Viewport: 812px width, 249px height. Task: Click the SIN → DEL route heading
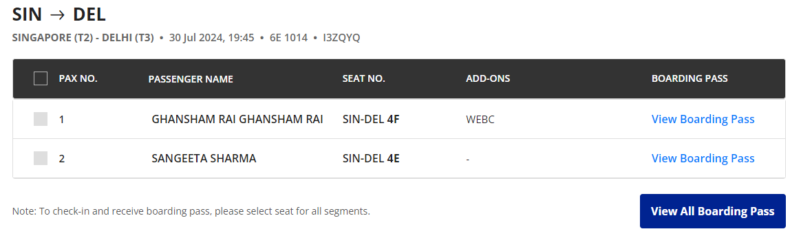pyautogui.click(x=59, y=14)
